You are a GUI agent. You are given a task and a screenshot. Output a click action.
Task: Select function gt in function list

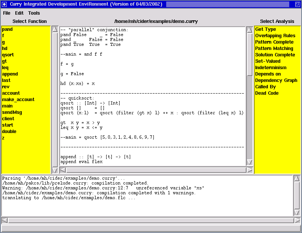(x=4, y=61)
